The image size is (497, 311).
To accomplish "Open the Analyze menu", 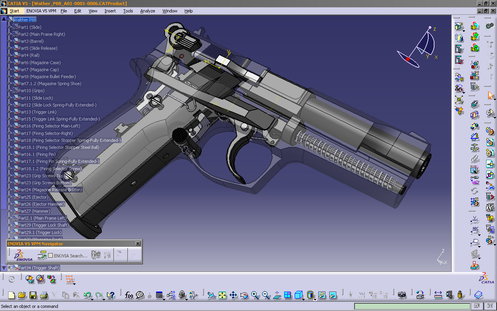I will [148, 11].
